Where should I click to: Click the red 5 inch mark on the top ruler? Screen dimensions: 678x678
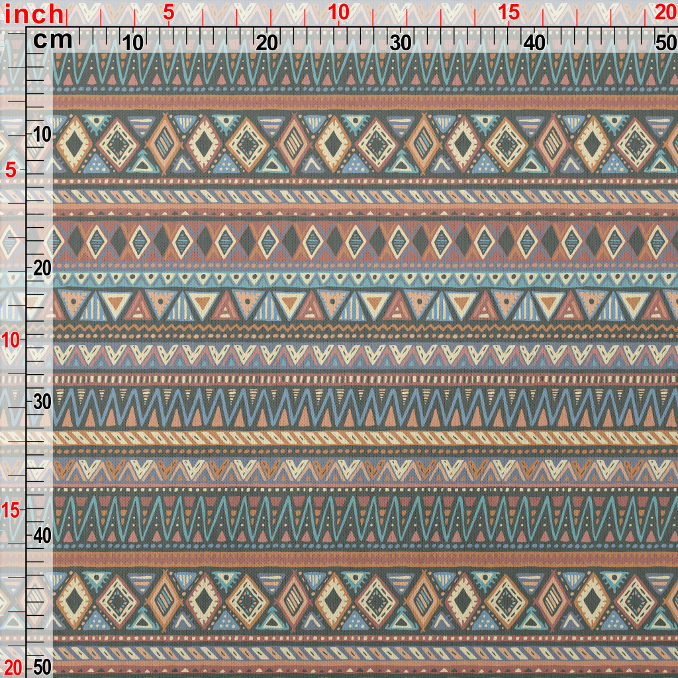click(168, 13)
